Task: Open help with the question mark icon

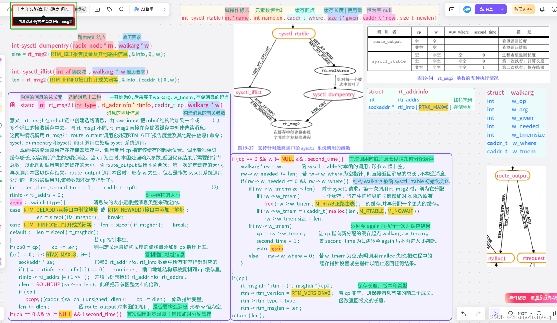Action: click(x=554, y=9)
